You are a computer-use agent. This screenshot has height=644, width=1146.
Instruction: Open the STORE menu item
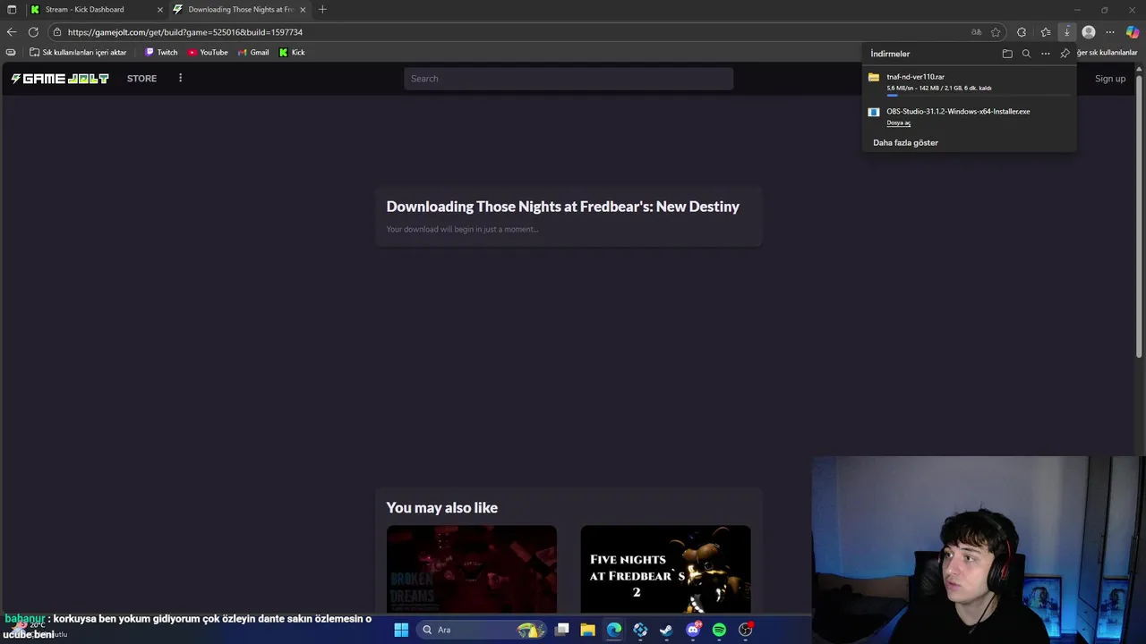pos(141,79)
